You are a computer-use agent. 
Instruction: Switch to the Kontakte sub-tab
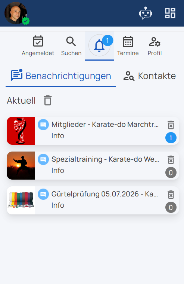click(150, 76)
